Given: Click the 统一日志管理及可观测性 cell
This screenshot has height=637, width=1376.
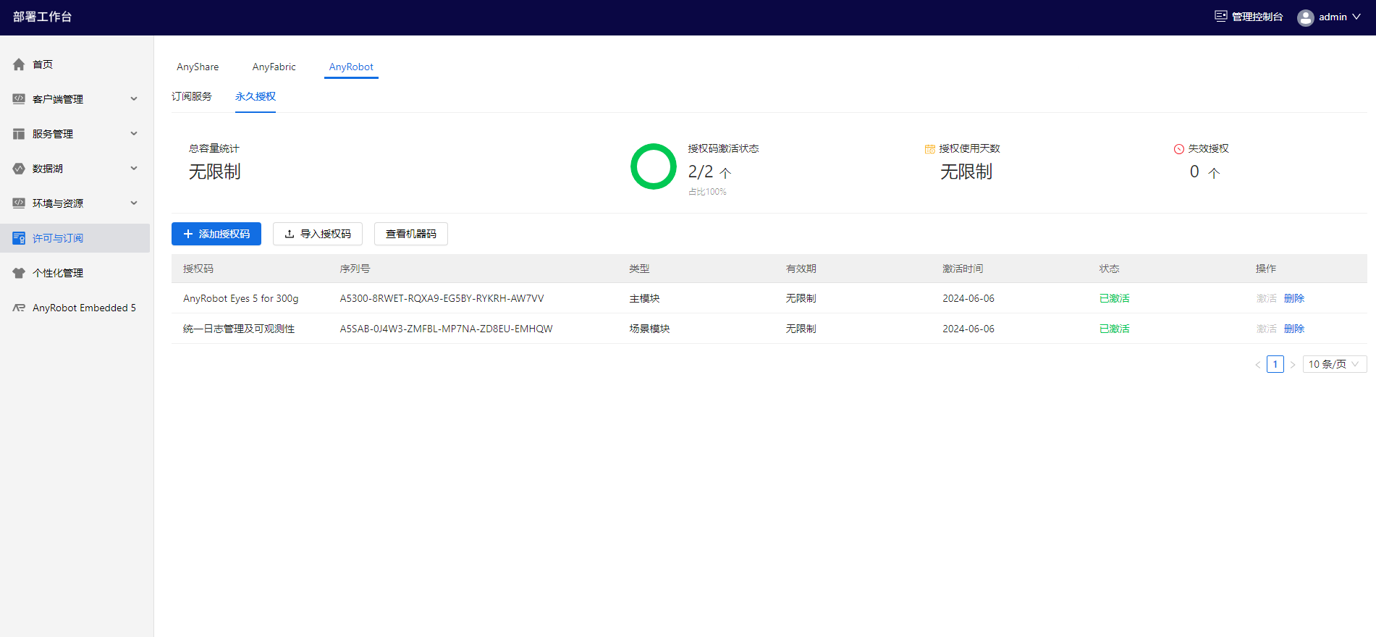Looking at the screenshot, I should coord(239,329).
